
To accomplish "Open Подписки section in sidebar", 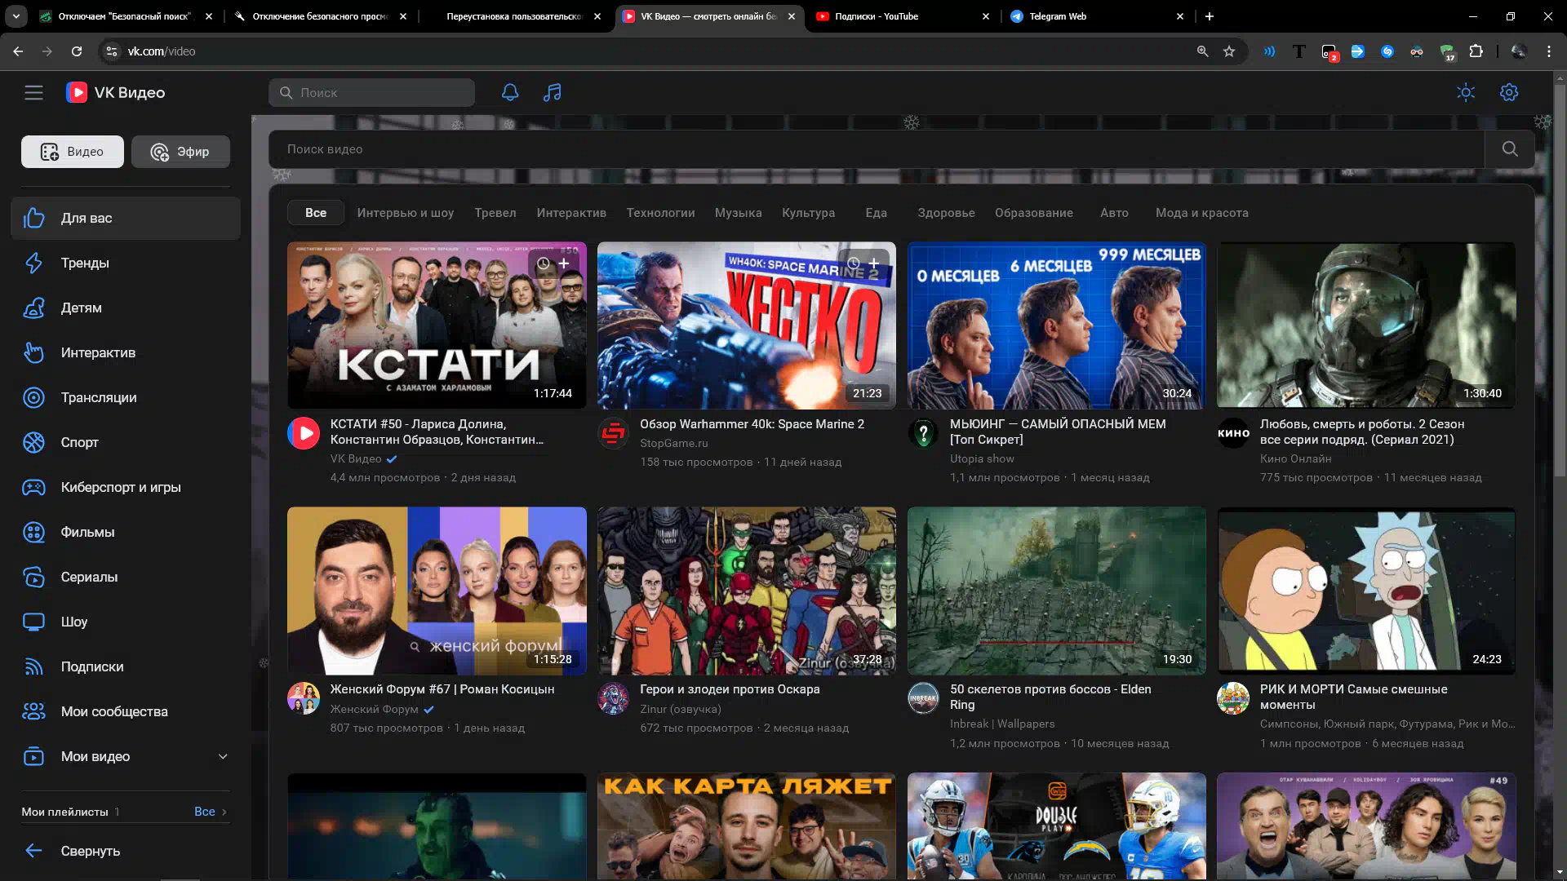I will (x=126, y=666).
